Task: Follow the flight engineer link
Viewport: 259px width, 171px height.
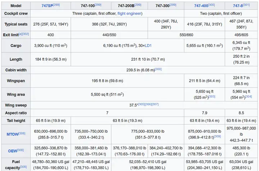Action: point(129,13)
